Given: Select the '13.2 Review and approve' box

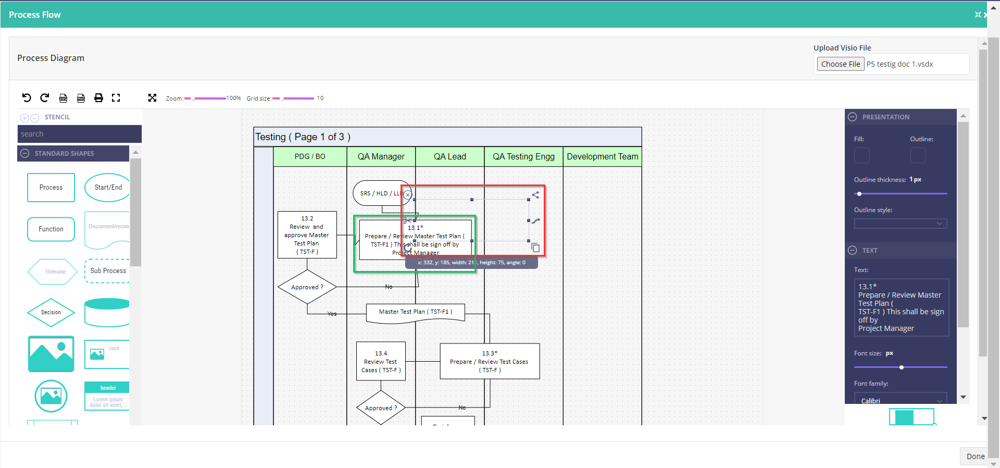Looking at the screenshot, I should [x=307, y=235].
